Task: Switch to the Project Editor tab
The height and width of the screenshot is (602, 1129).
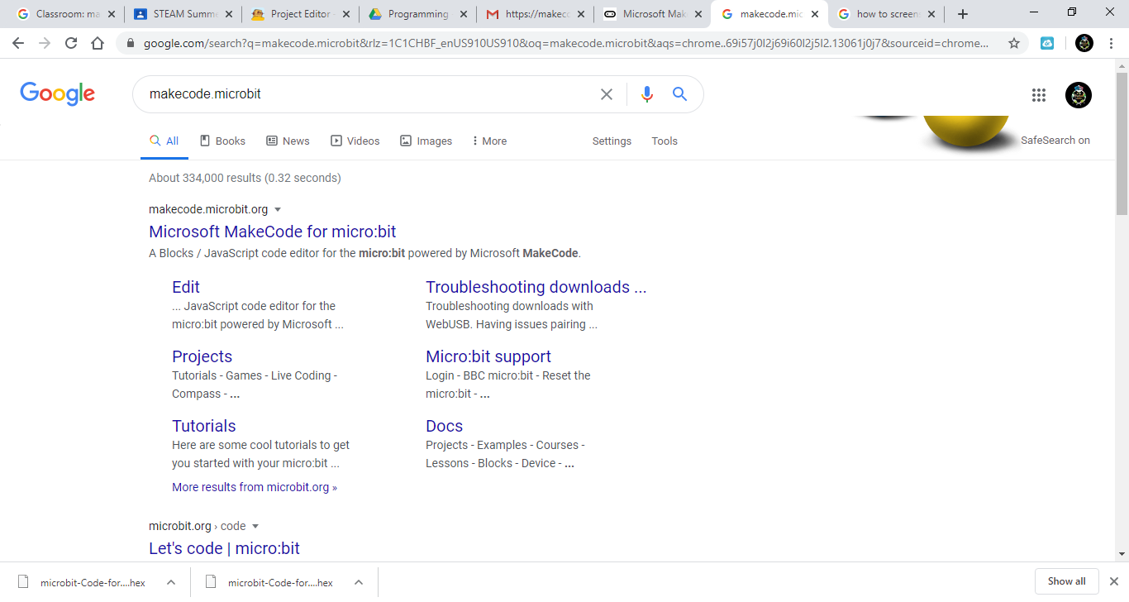Action: coord(301,14)
